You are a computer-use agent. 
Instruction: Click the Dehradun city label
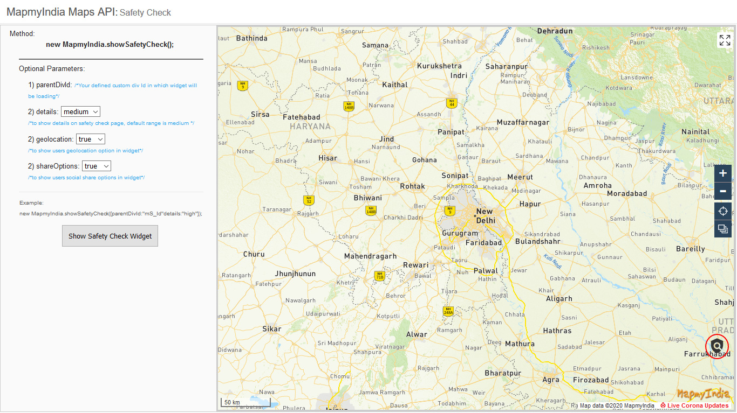click(555, 31)
